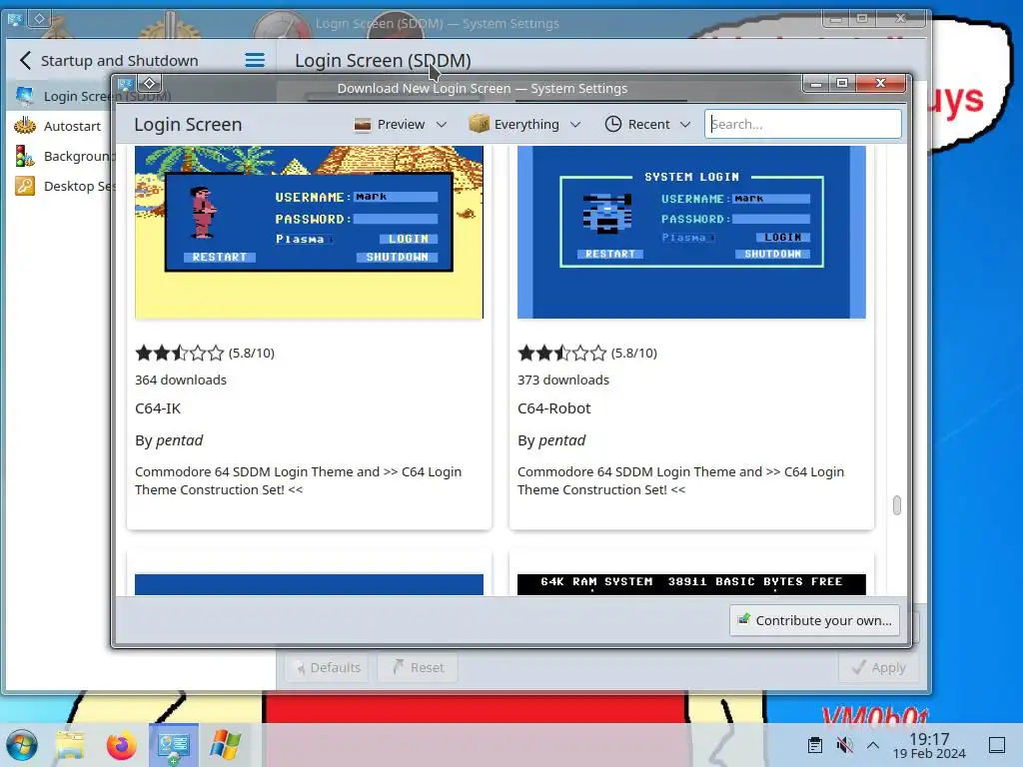This screenshot has width=1023, height=767.
Task: Click the Recent clock icon
Action: click(x=612, y=124)
